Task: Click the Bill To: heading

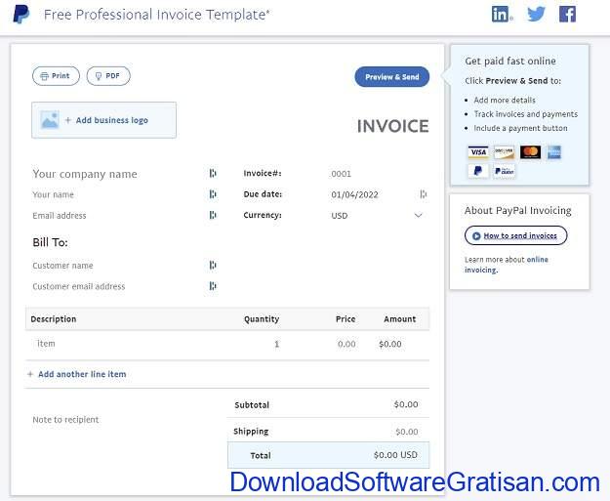Action: (50, 242)
